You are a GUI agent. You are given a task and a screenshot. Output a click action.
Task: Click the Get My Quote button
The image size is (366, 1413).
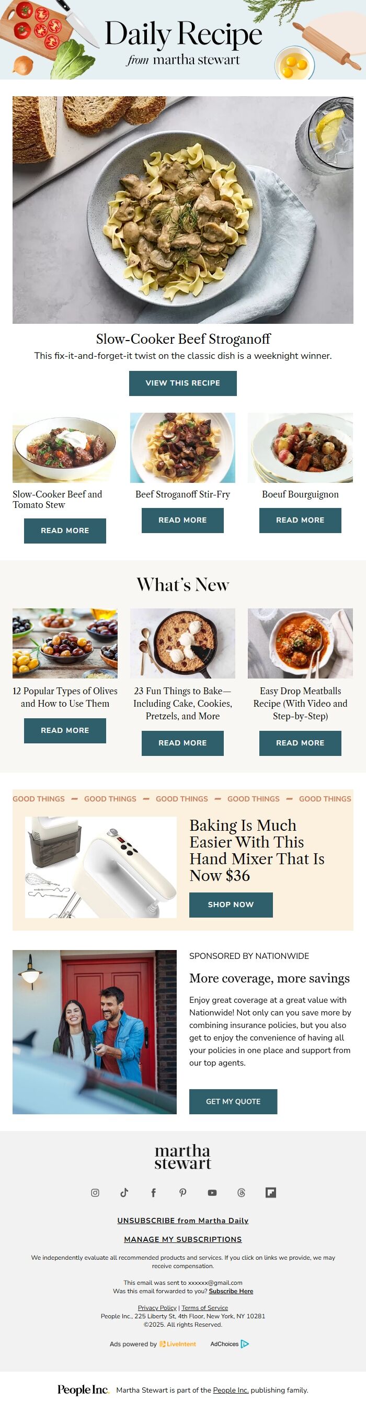click(x=233, y=1101)
